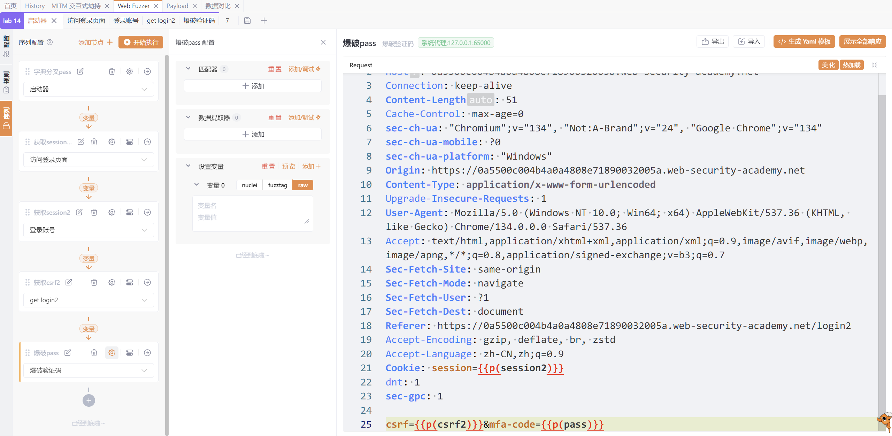
Task: Click the 开始执行 button
Action: (141, 42)
